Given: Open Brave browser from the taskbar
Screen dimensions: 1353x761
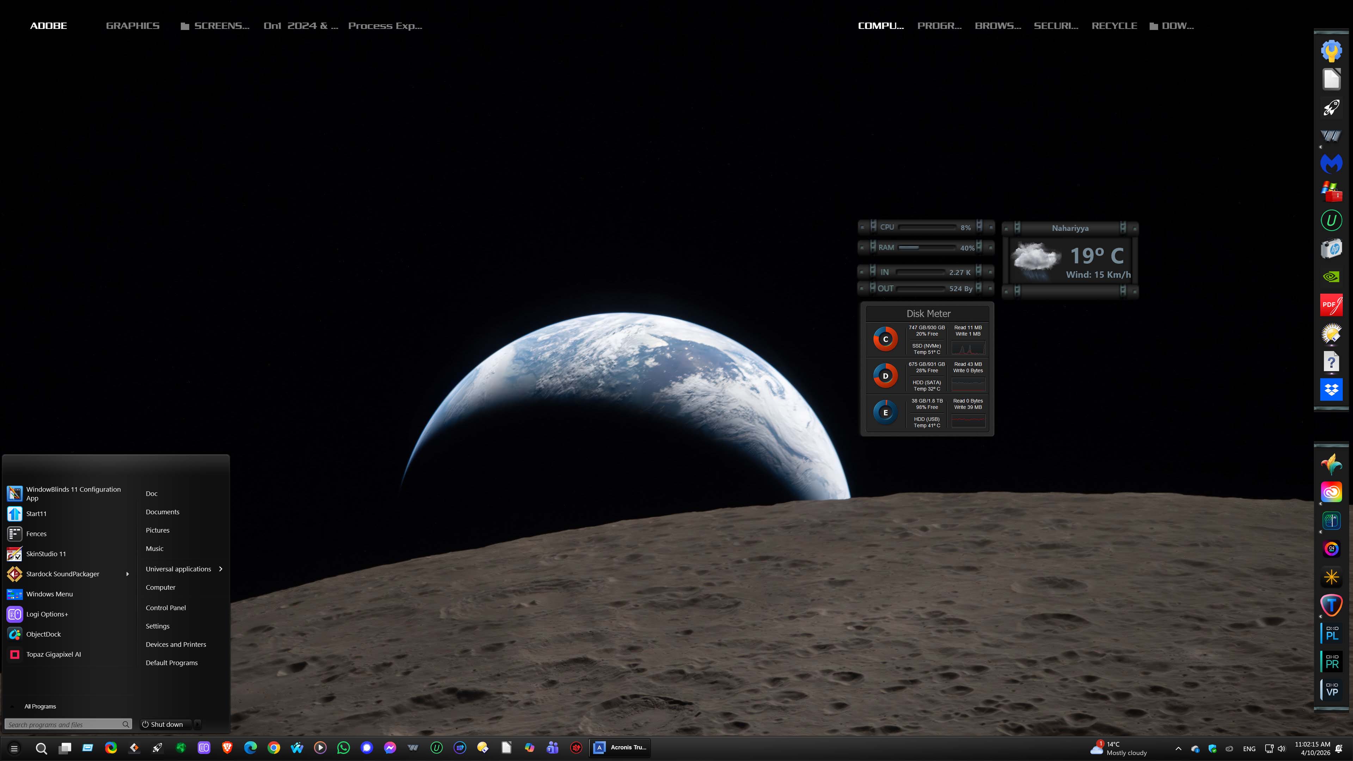Looking at the screenshot, I should [x=227, y=748].
